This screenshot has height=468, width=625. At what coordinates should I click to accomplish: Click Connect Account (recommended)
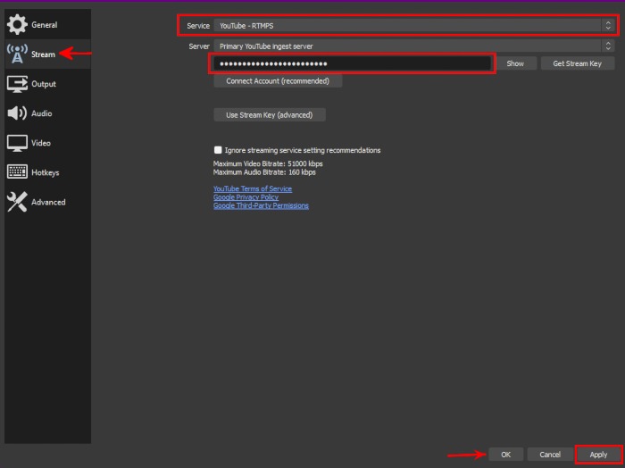tap(278, 81)
